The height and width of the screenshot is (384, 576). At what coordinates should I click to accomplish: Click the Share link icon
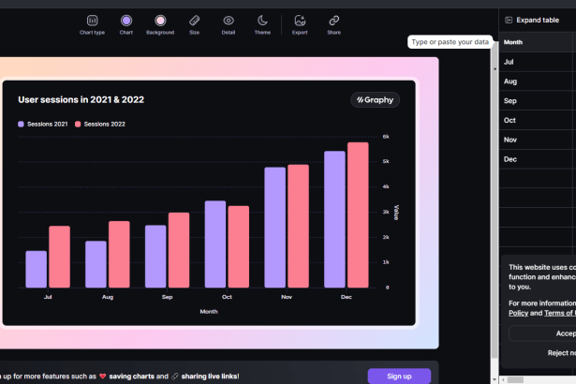click(334, 21)
